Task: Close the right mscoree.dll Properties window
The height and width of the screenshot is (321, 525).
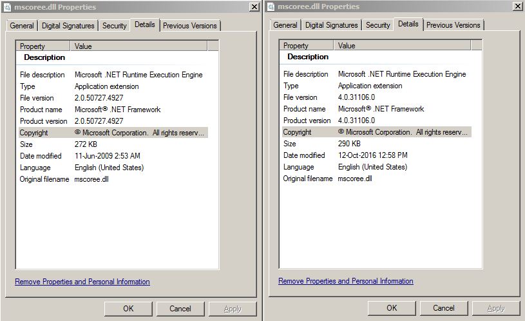Action: (x=518, y=6)
